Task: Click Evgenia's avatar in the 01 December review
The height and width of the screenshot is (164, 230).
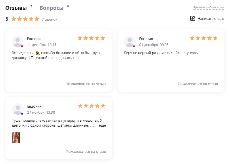Action: (x=130, y=41)
